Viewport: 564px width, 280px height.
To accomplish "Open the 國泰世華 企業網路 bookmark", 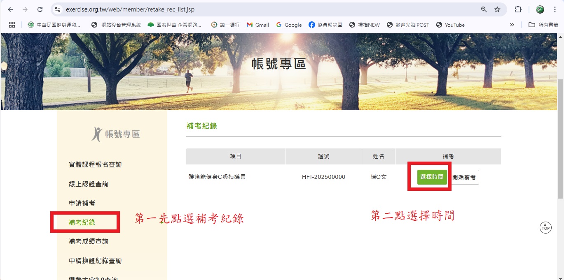I will pyautogui.click(x=175, y=25).
